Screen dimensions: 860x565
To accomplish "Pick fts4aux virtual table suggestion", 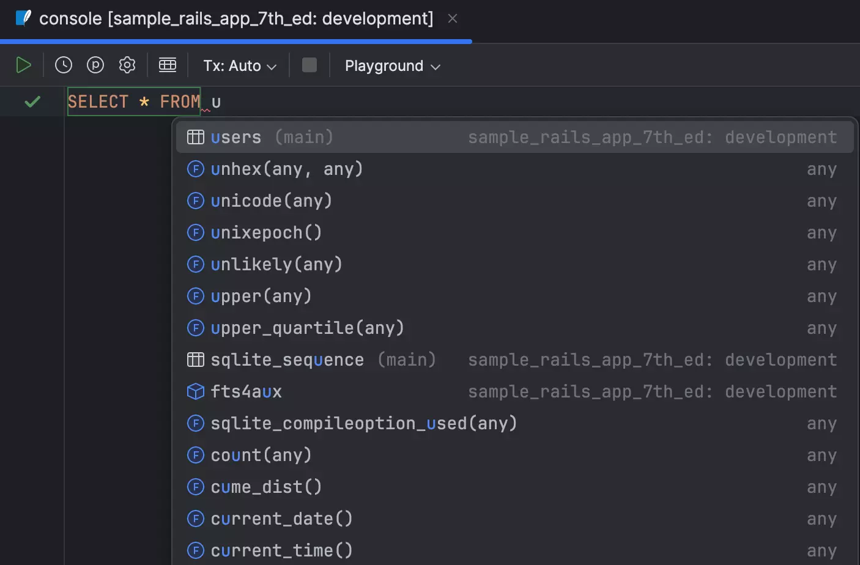I will point(246,391).
